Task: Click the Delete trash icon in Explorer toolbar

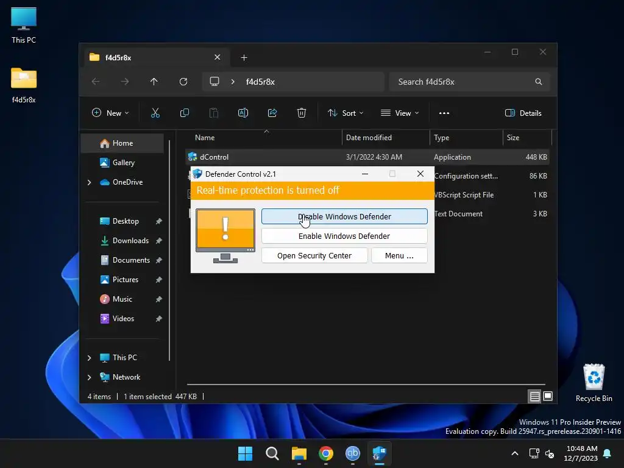Action: click(x=302, y=113)
